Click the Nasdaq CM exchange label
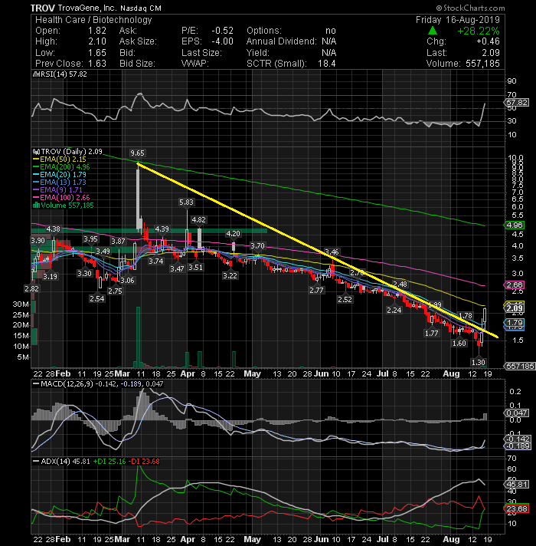This screenshot has height=546, width=536. point(141,8)
